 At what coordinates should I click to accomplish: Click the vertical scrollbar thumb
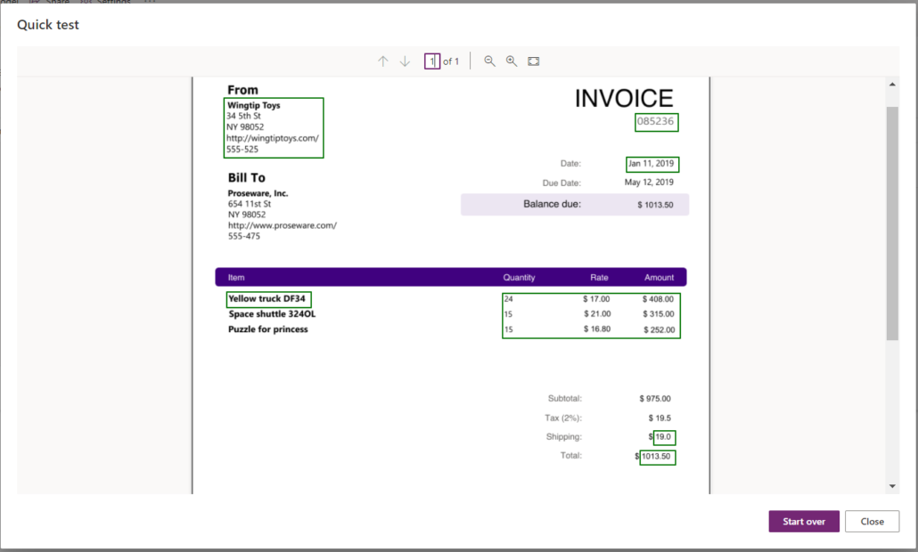pyautogui.click(x=892, y=223)
